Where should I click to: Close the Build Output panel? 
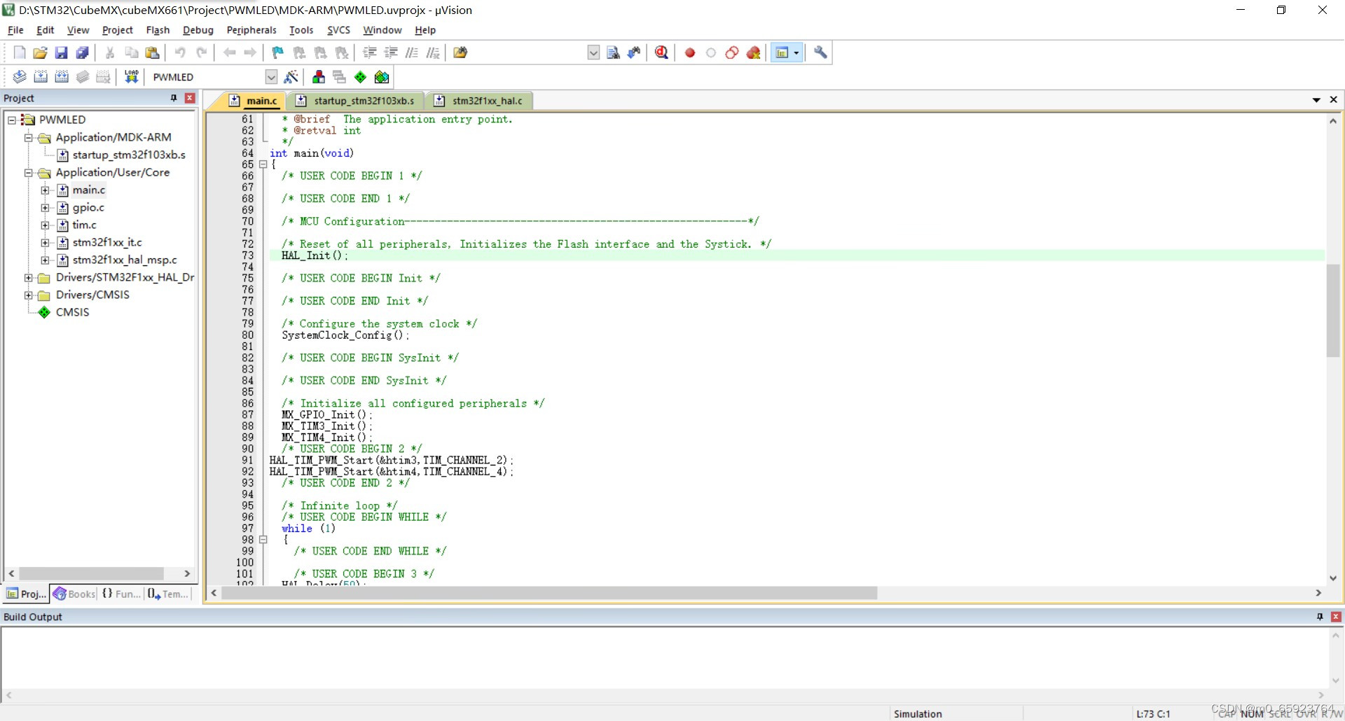click(1336, 617)
